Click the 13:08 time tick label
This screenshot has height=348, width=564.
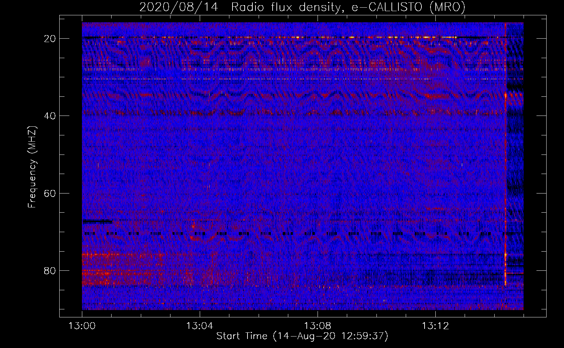point(318,326)
